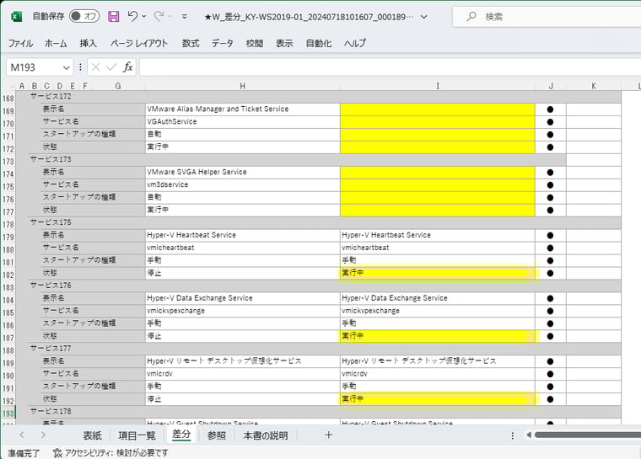641x459 pixels.
Task: Click the Save icon
Action: pyautogui.click(x=114, y=16)
